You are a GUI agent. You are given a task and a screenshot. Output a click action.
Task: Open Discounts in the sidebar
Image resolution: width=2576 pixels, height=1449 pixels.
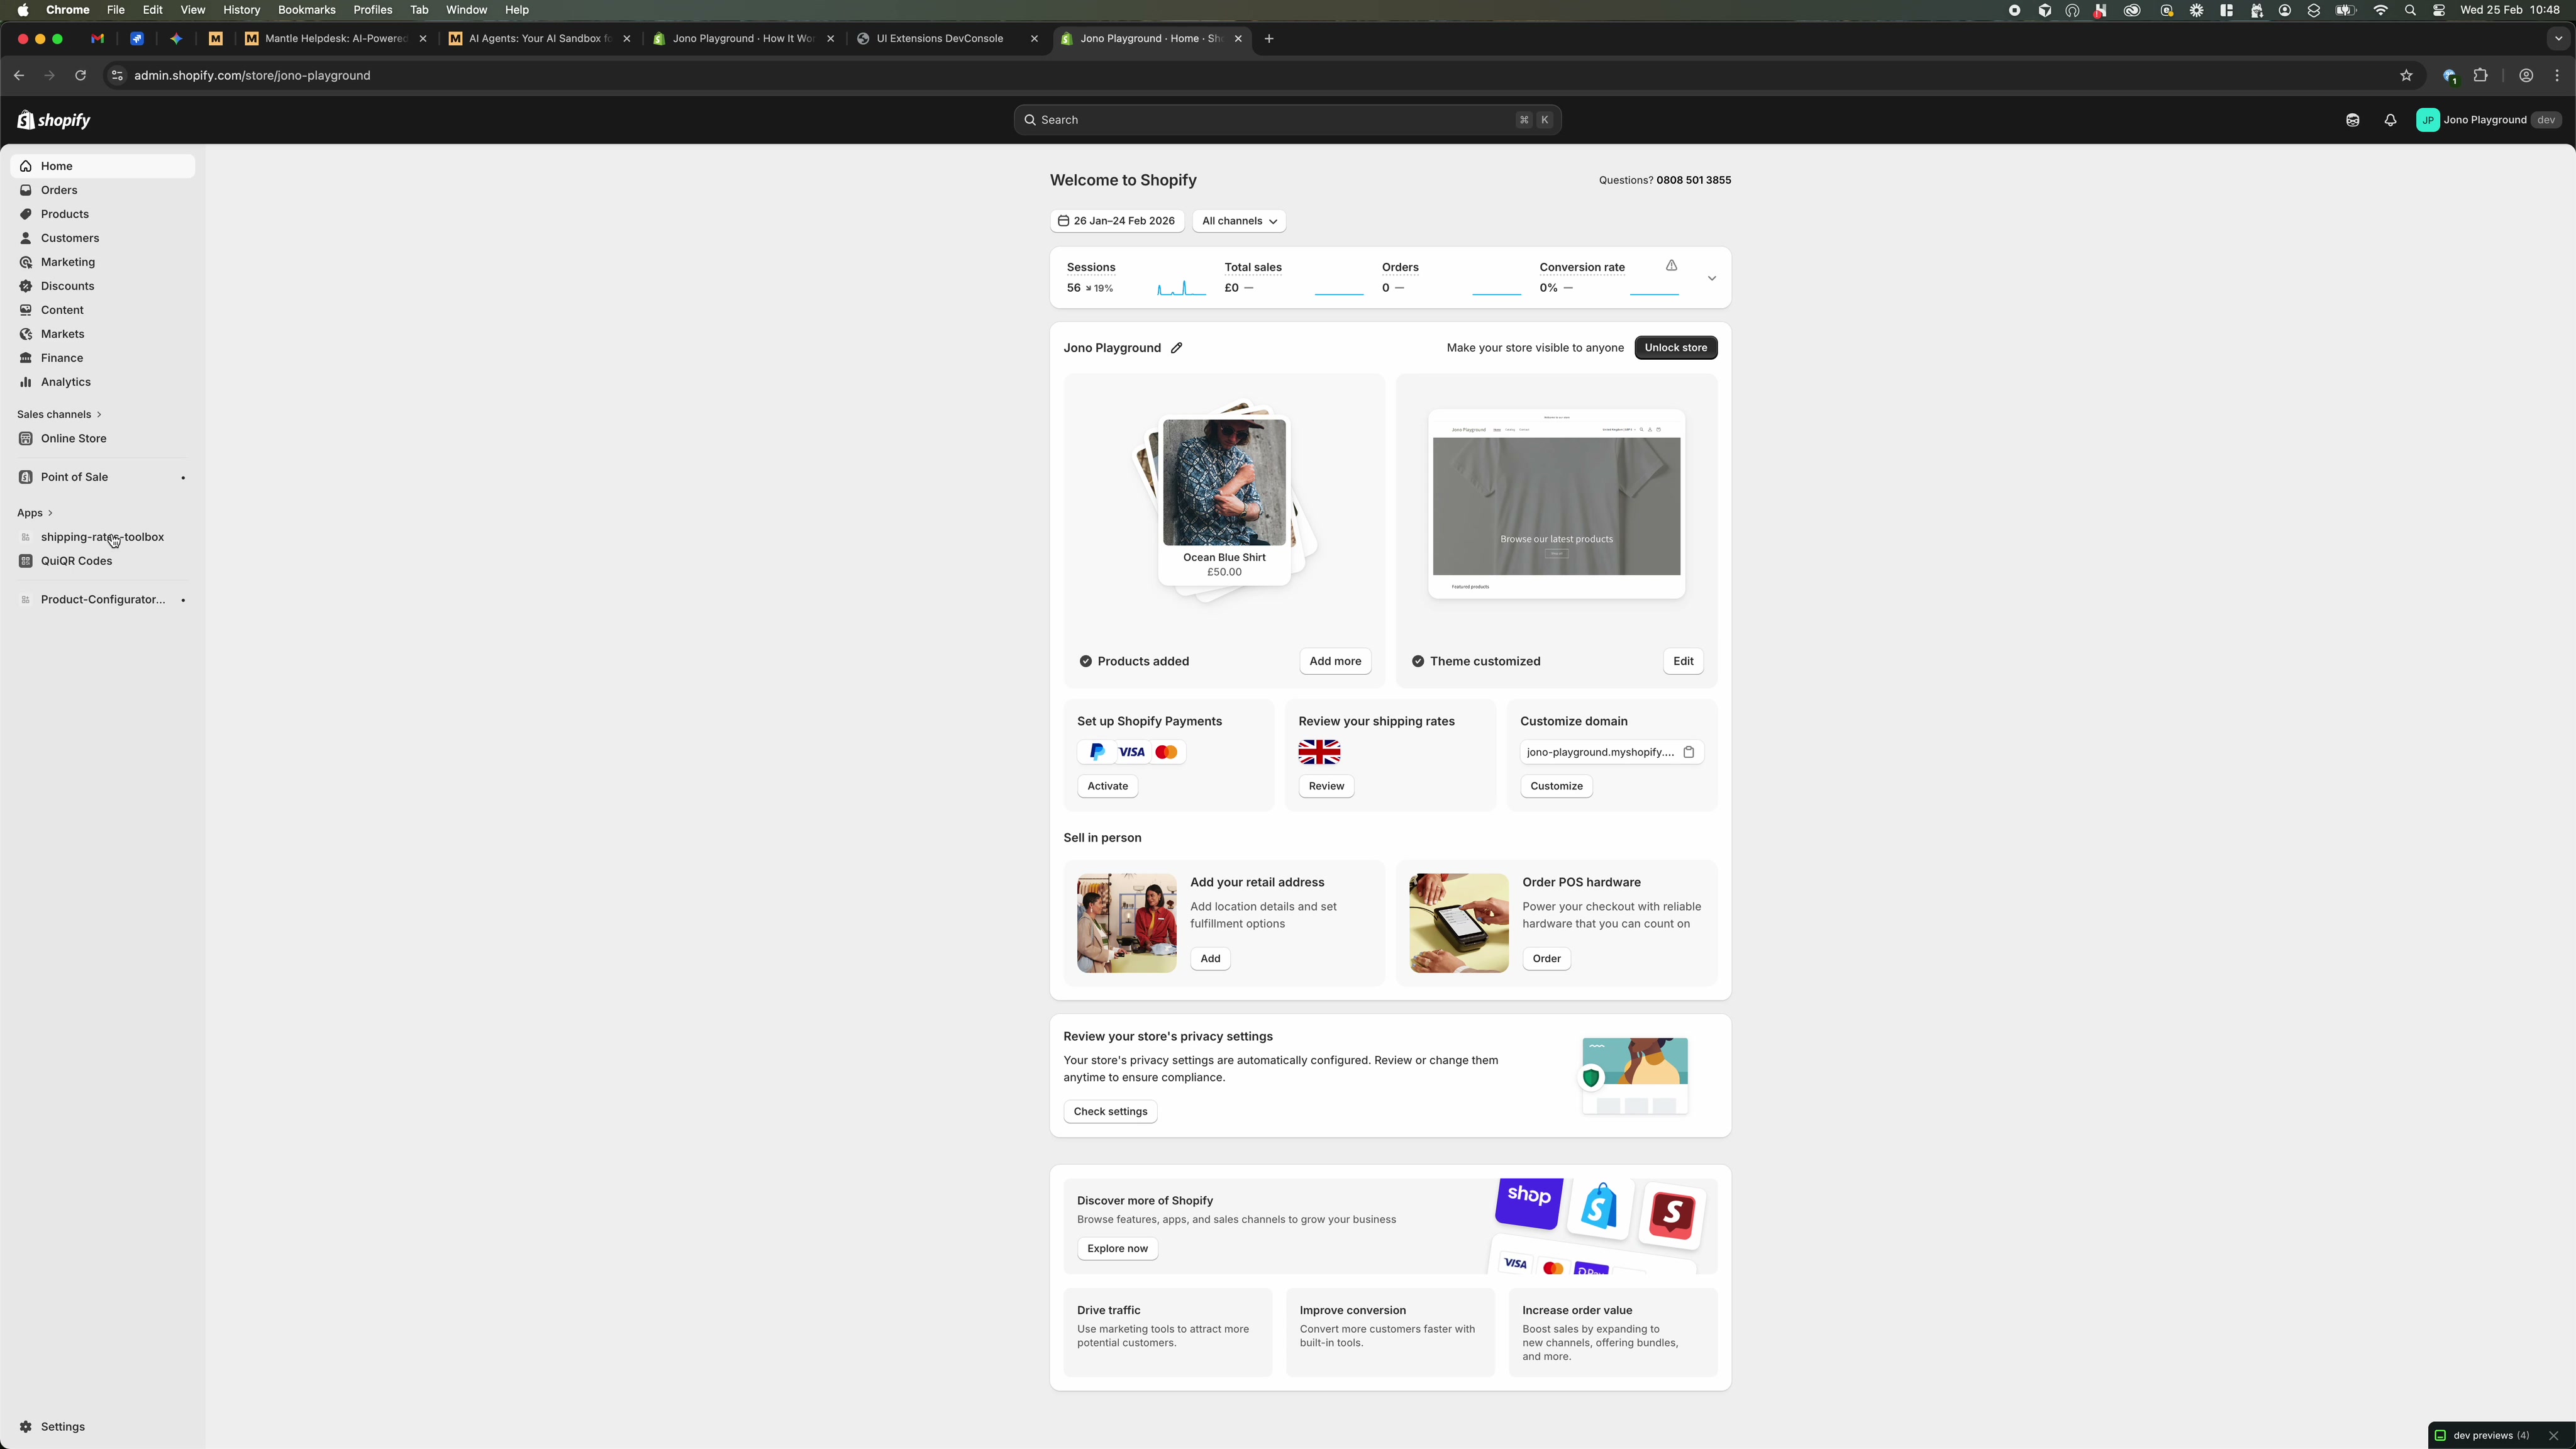click(x=66, y=286)
